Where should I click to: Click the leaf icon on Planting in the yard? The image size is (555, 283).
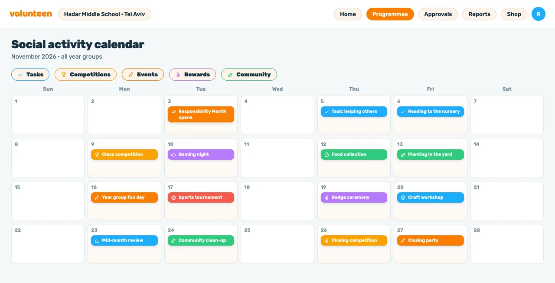[403, 155]
